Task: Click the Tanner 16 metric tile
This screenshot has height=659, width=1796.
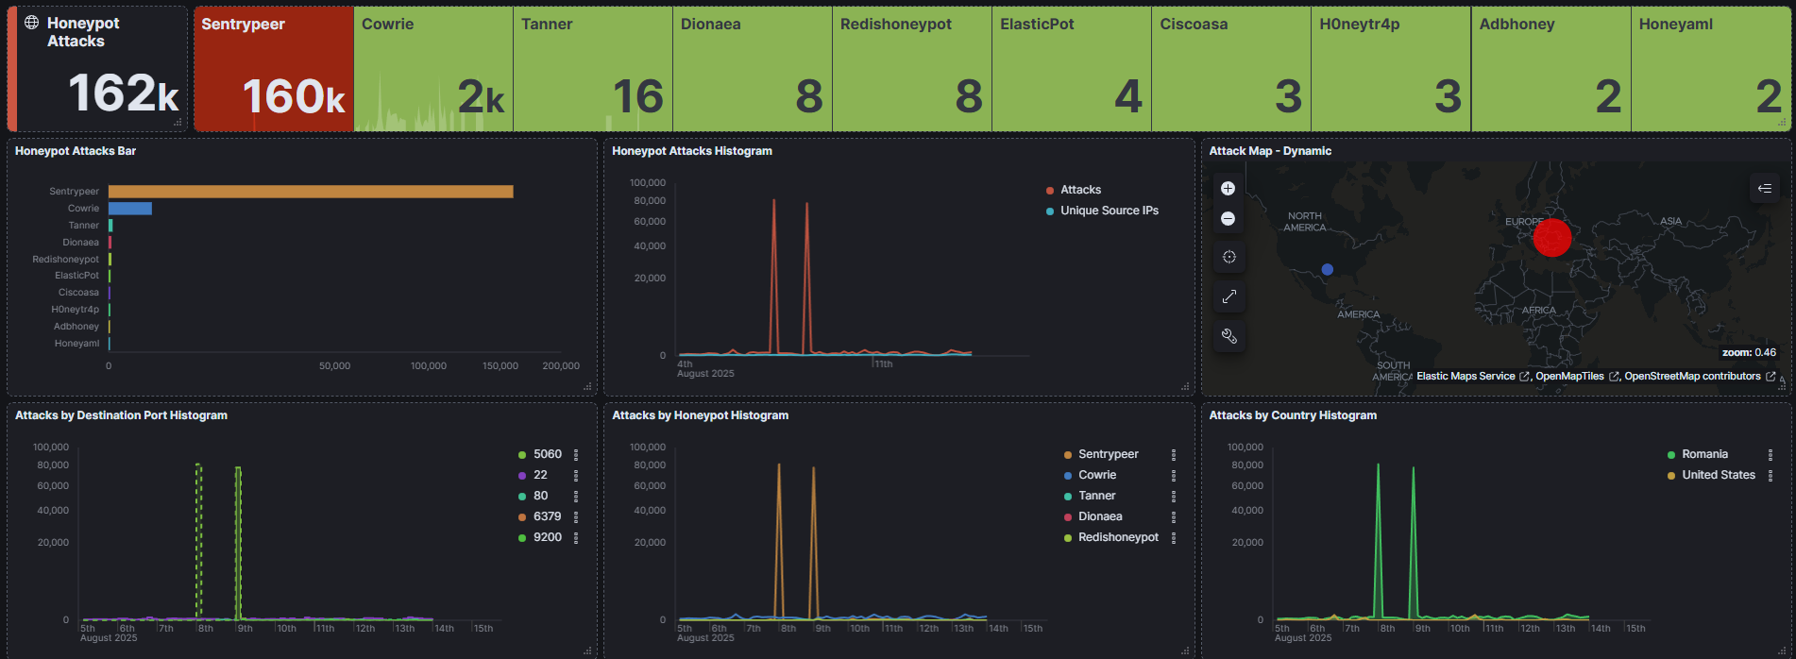Action: (593, 69)
